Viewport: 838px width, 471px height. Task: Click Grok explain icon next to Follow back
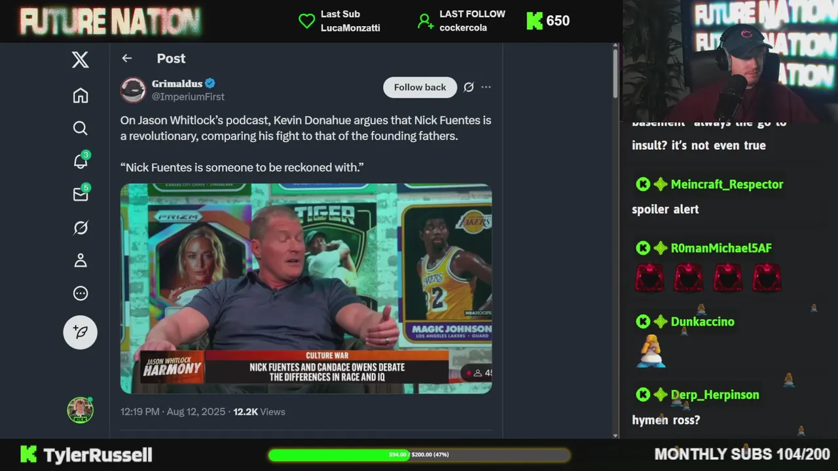pyautogui.click(x=469, y=87)
